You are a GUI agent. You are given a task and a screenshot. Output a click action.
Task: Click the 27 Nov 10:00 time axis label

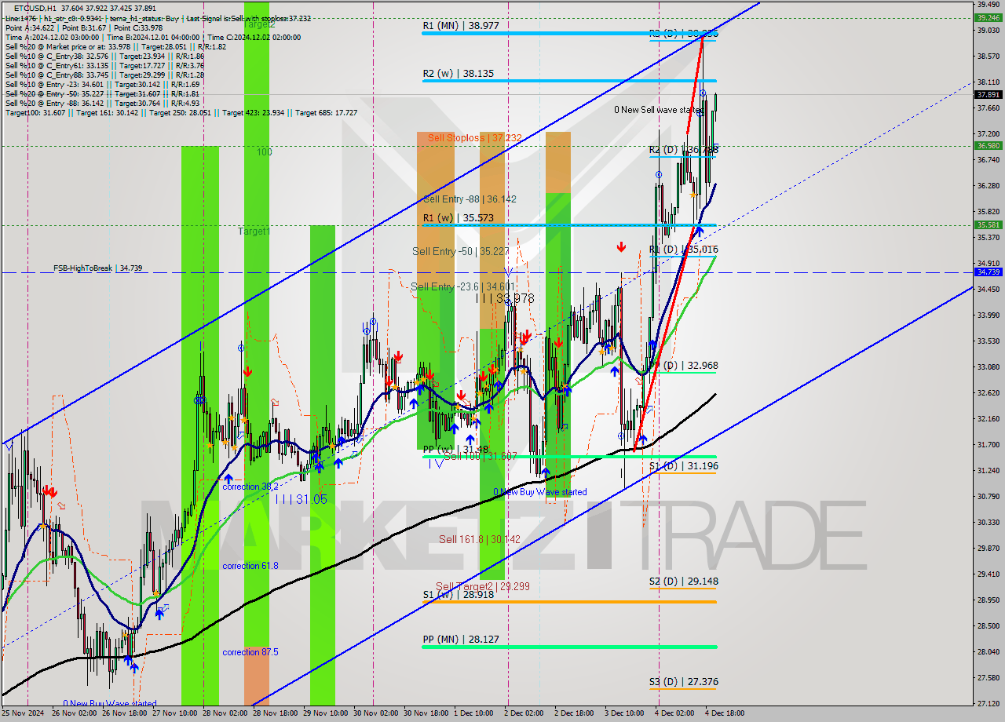[174, 713]
